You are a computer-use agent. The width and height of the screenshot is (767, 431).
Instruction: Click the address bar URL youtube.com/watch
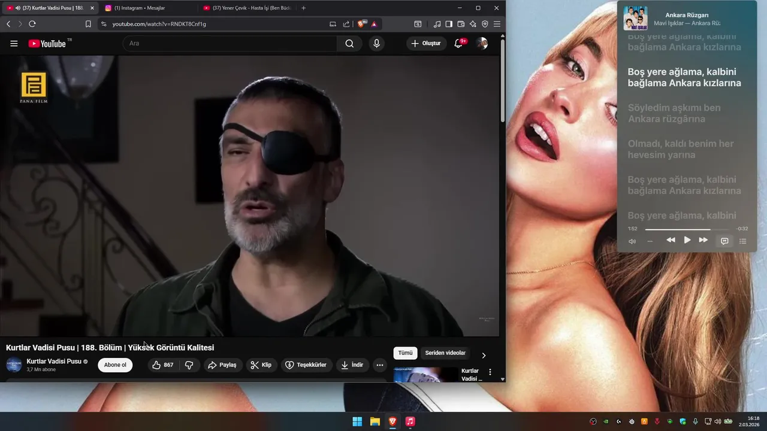[x=159, y=24]
